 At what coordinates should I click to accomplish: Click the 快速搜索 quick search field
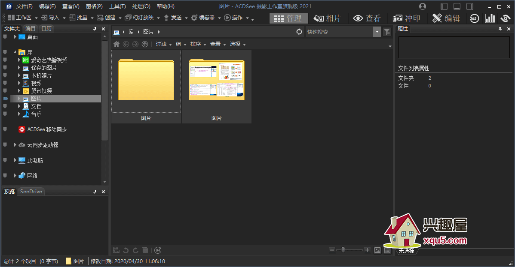pos(339,32)
